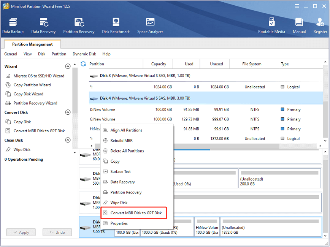Click the sidebar scroll down arrow

75,152
